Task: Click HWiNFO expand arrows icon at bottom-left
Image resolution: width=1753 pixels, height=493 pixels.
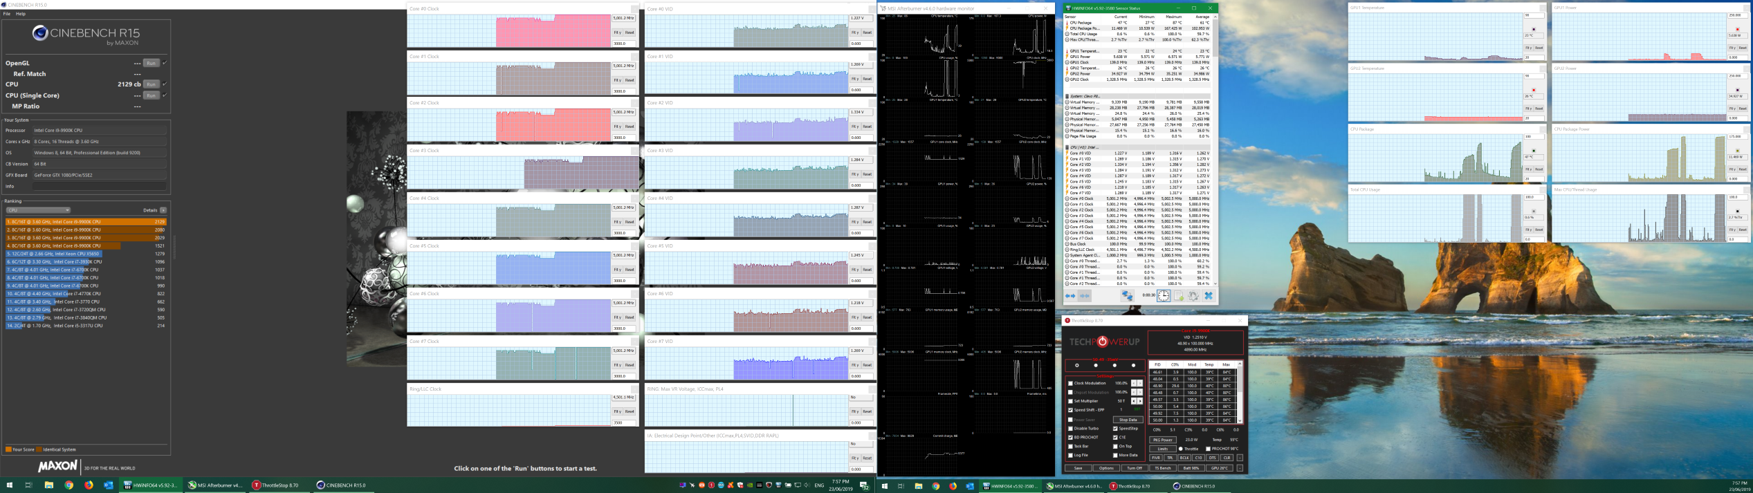Action: point(1070,296)
